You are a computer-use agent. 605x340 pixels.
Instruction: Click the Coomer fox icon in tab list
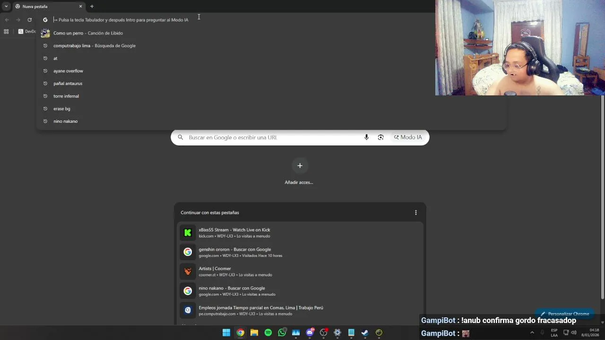(x=188, y=271)
